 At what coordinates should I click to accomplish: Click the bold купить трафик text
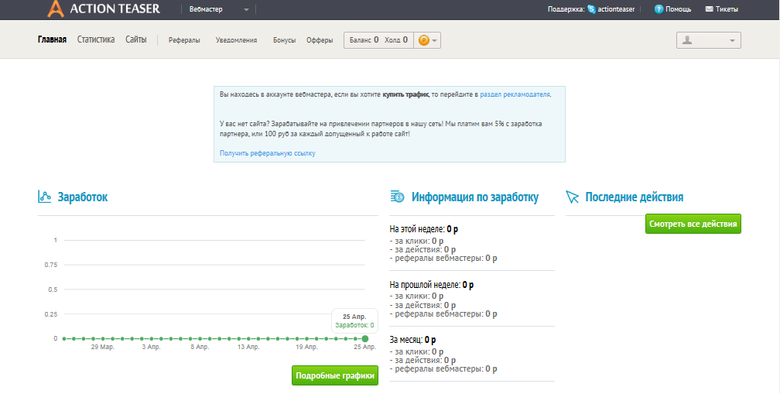tap(405, 94)
